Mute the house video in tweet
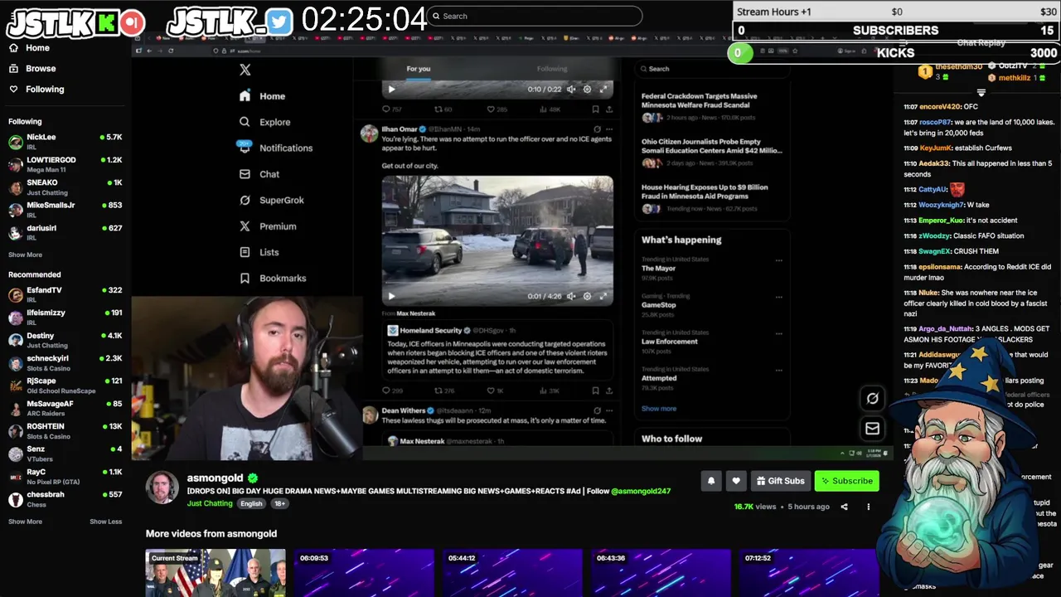Screen dimensions: 1061x597 click(x=571, y=296)
